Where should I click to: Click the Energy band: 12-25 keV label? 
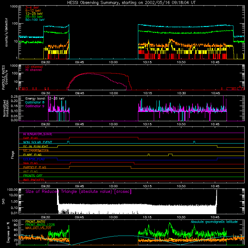pyautogui.click(x=45, y=99)
